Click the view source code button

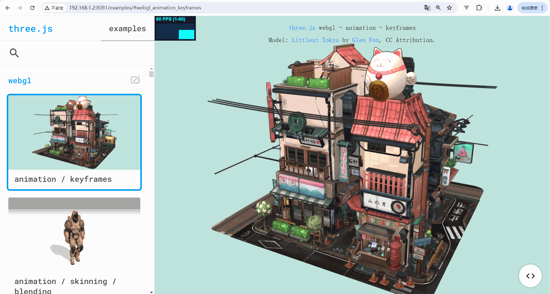pos(531,276)
